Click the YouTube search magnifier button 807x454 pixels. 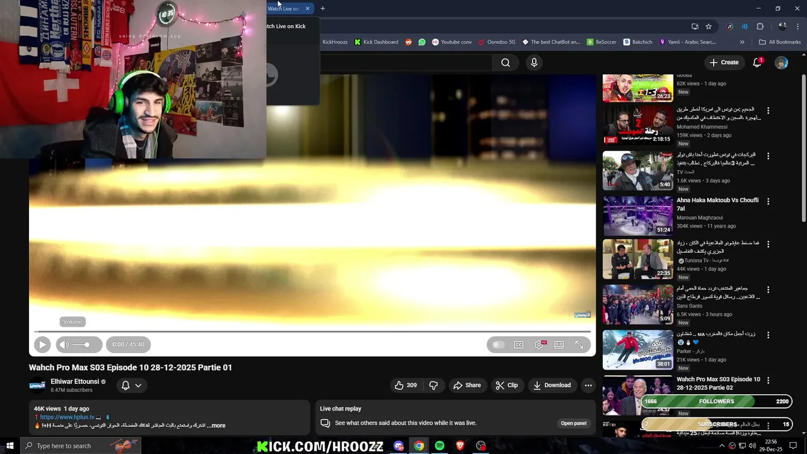506,62
